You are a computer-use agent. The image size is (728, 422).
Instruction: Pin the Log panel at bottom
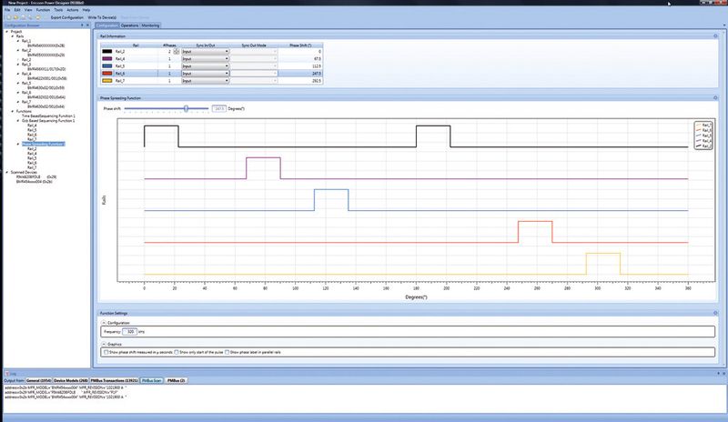718,373
